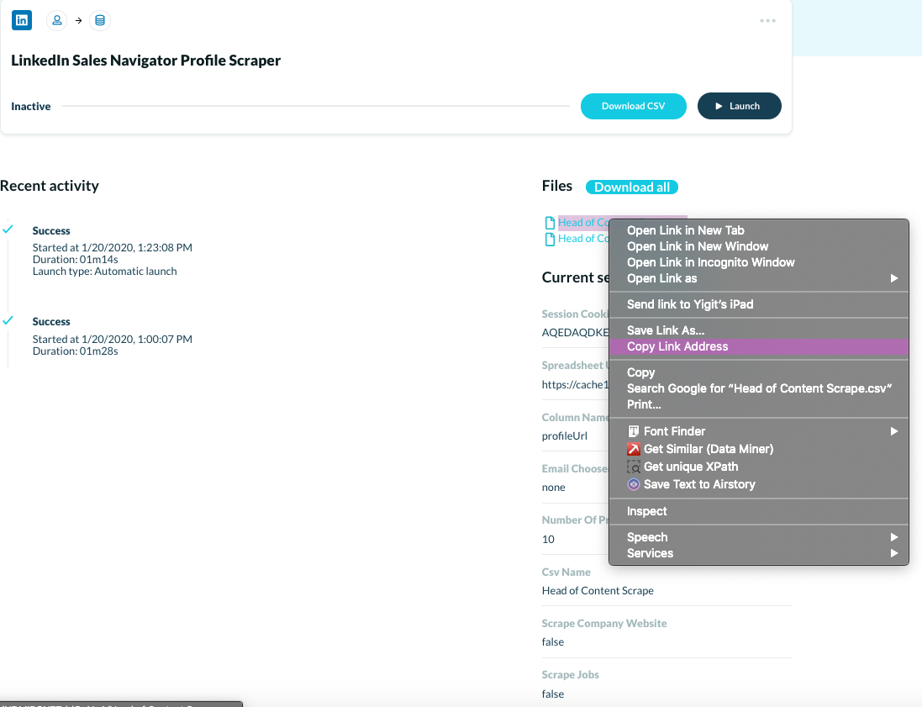The image size is (922, 707).
Task: Open the first Head of Content file link
Action: coord(583,222)
